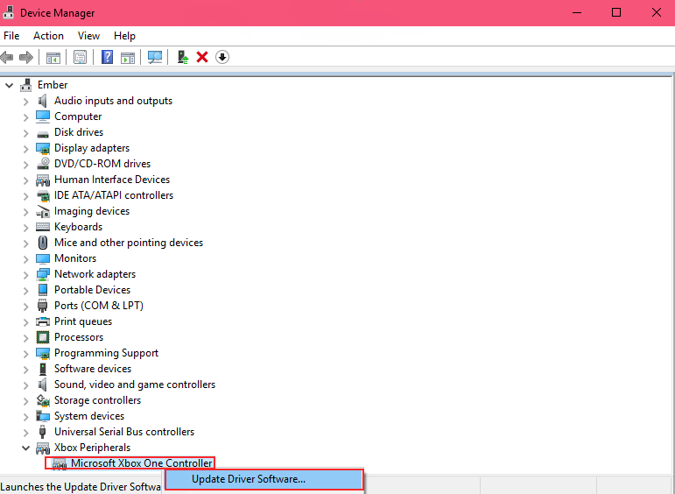
Task: Select the Universal Serial Bus controllers icon
Action: 42,432
